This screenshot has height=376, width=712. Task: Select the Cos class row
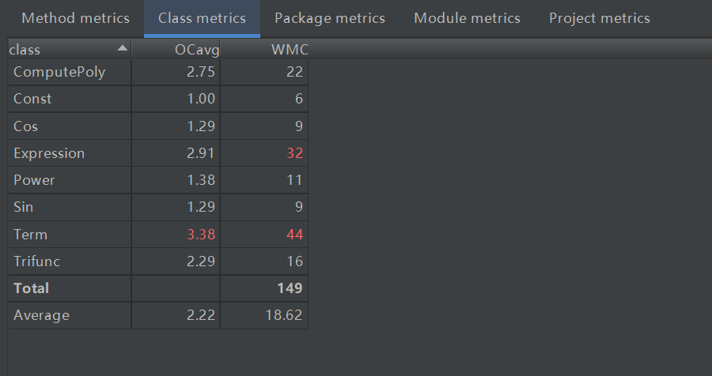(x=26, y=126)
